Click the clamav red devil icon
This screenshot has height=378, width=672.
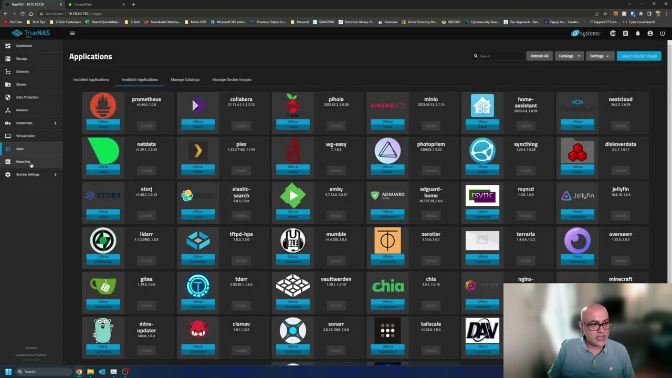click(198, 331)
